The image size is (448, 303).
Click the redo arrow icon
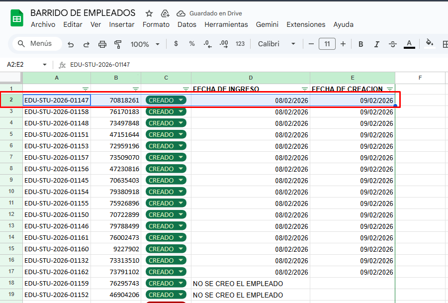coord(86,44)
